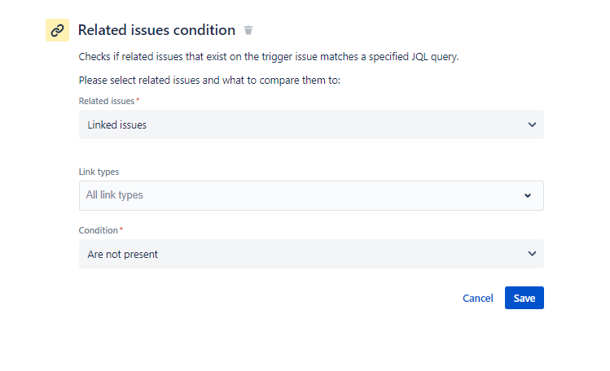Cancel editing the condition
Image resolution: width=610 pixels, height=371 pixels.
[x=478, y=298]
